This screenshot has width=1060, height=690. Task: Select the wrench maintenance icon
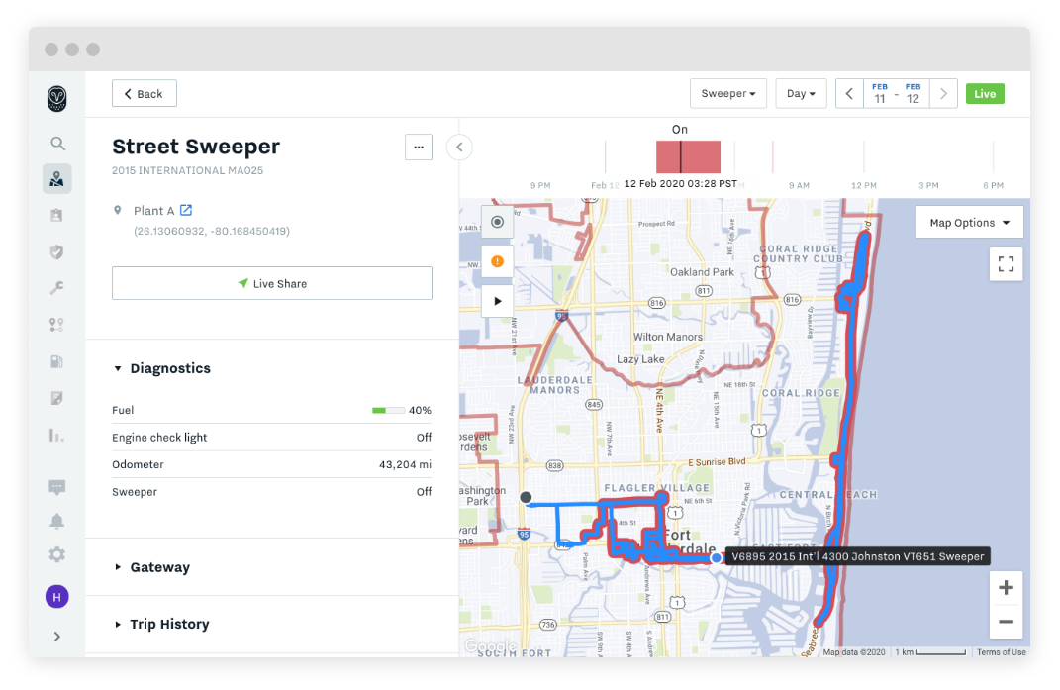click(57, 288)
